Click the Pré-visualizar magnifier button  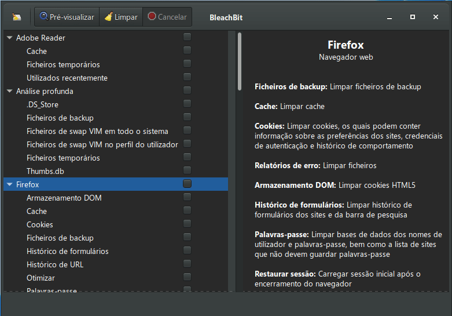[67, 17]
